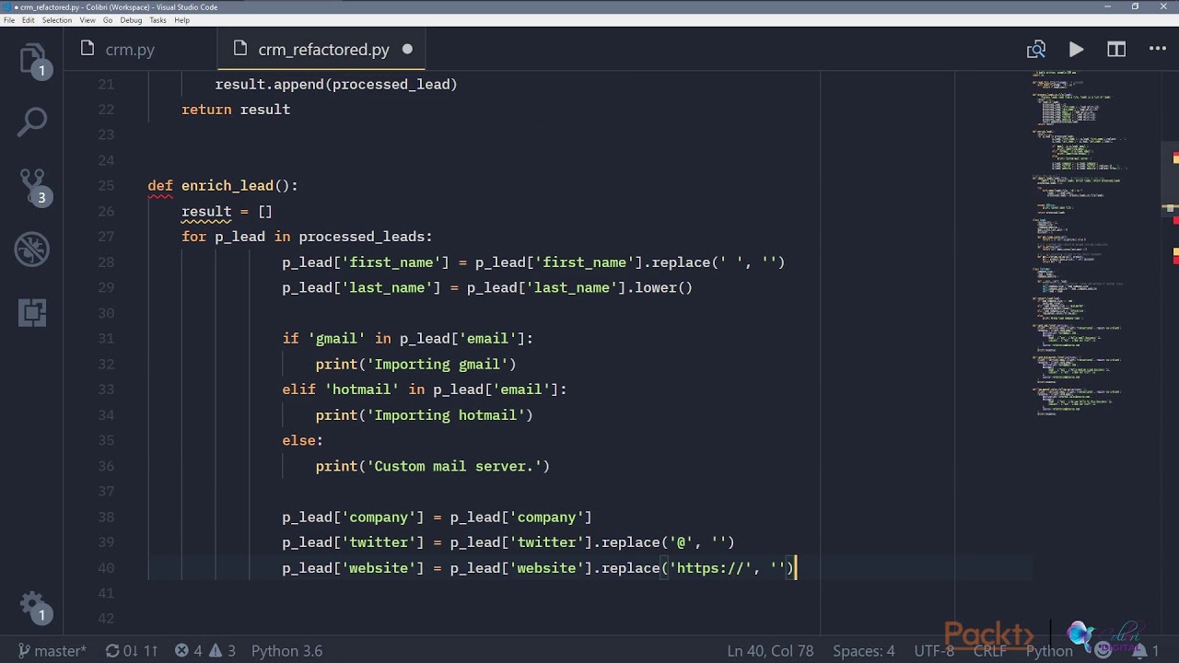Open Problems via warnings count 3
This screenshot has width=1179, height=663.
tap(223, 651)
